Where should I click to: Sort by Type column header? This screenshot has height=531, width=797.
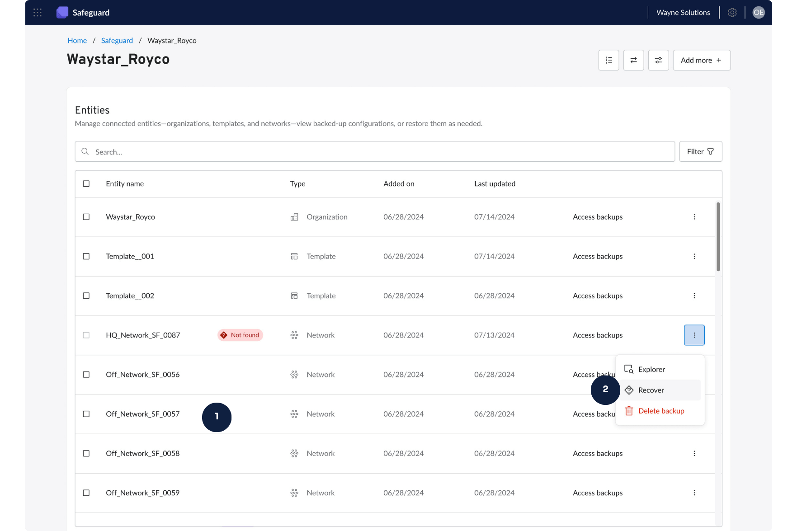click(x=298, y=183)
